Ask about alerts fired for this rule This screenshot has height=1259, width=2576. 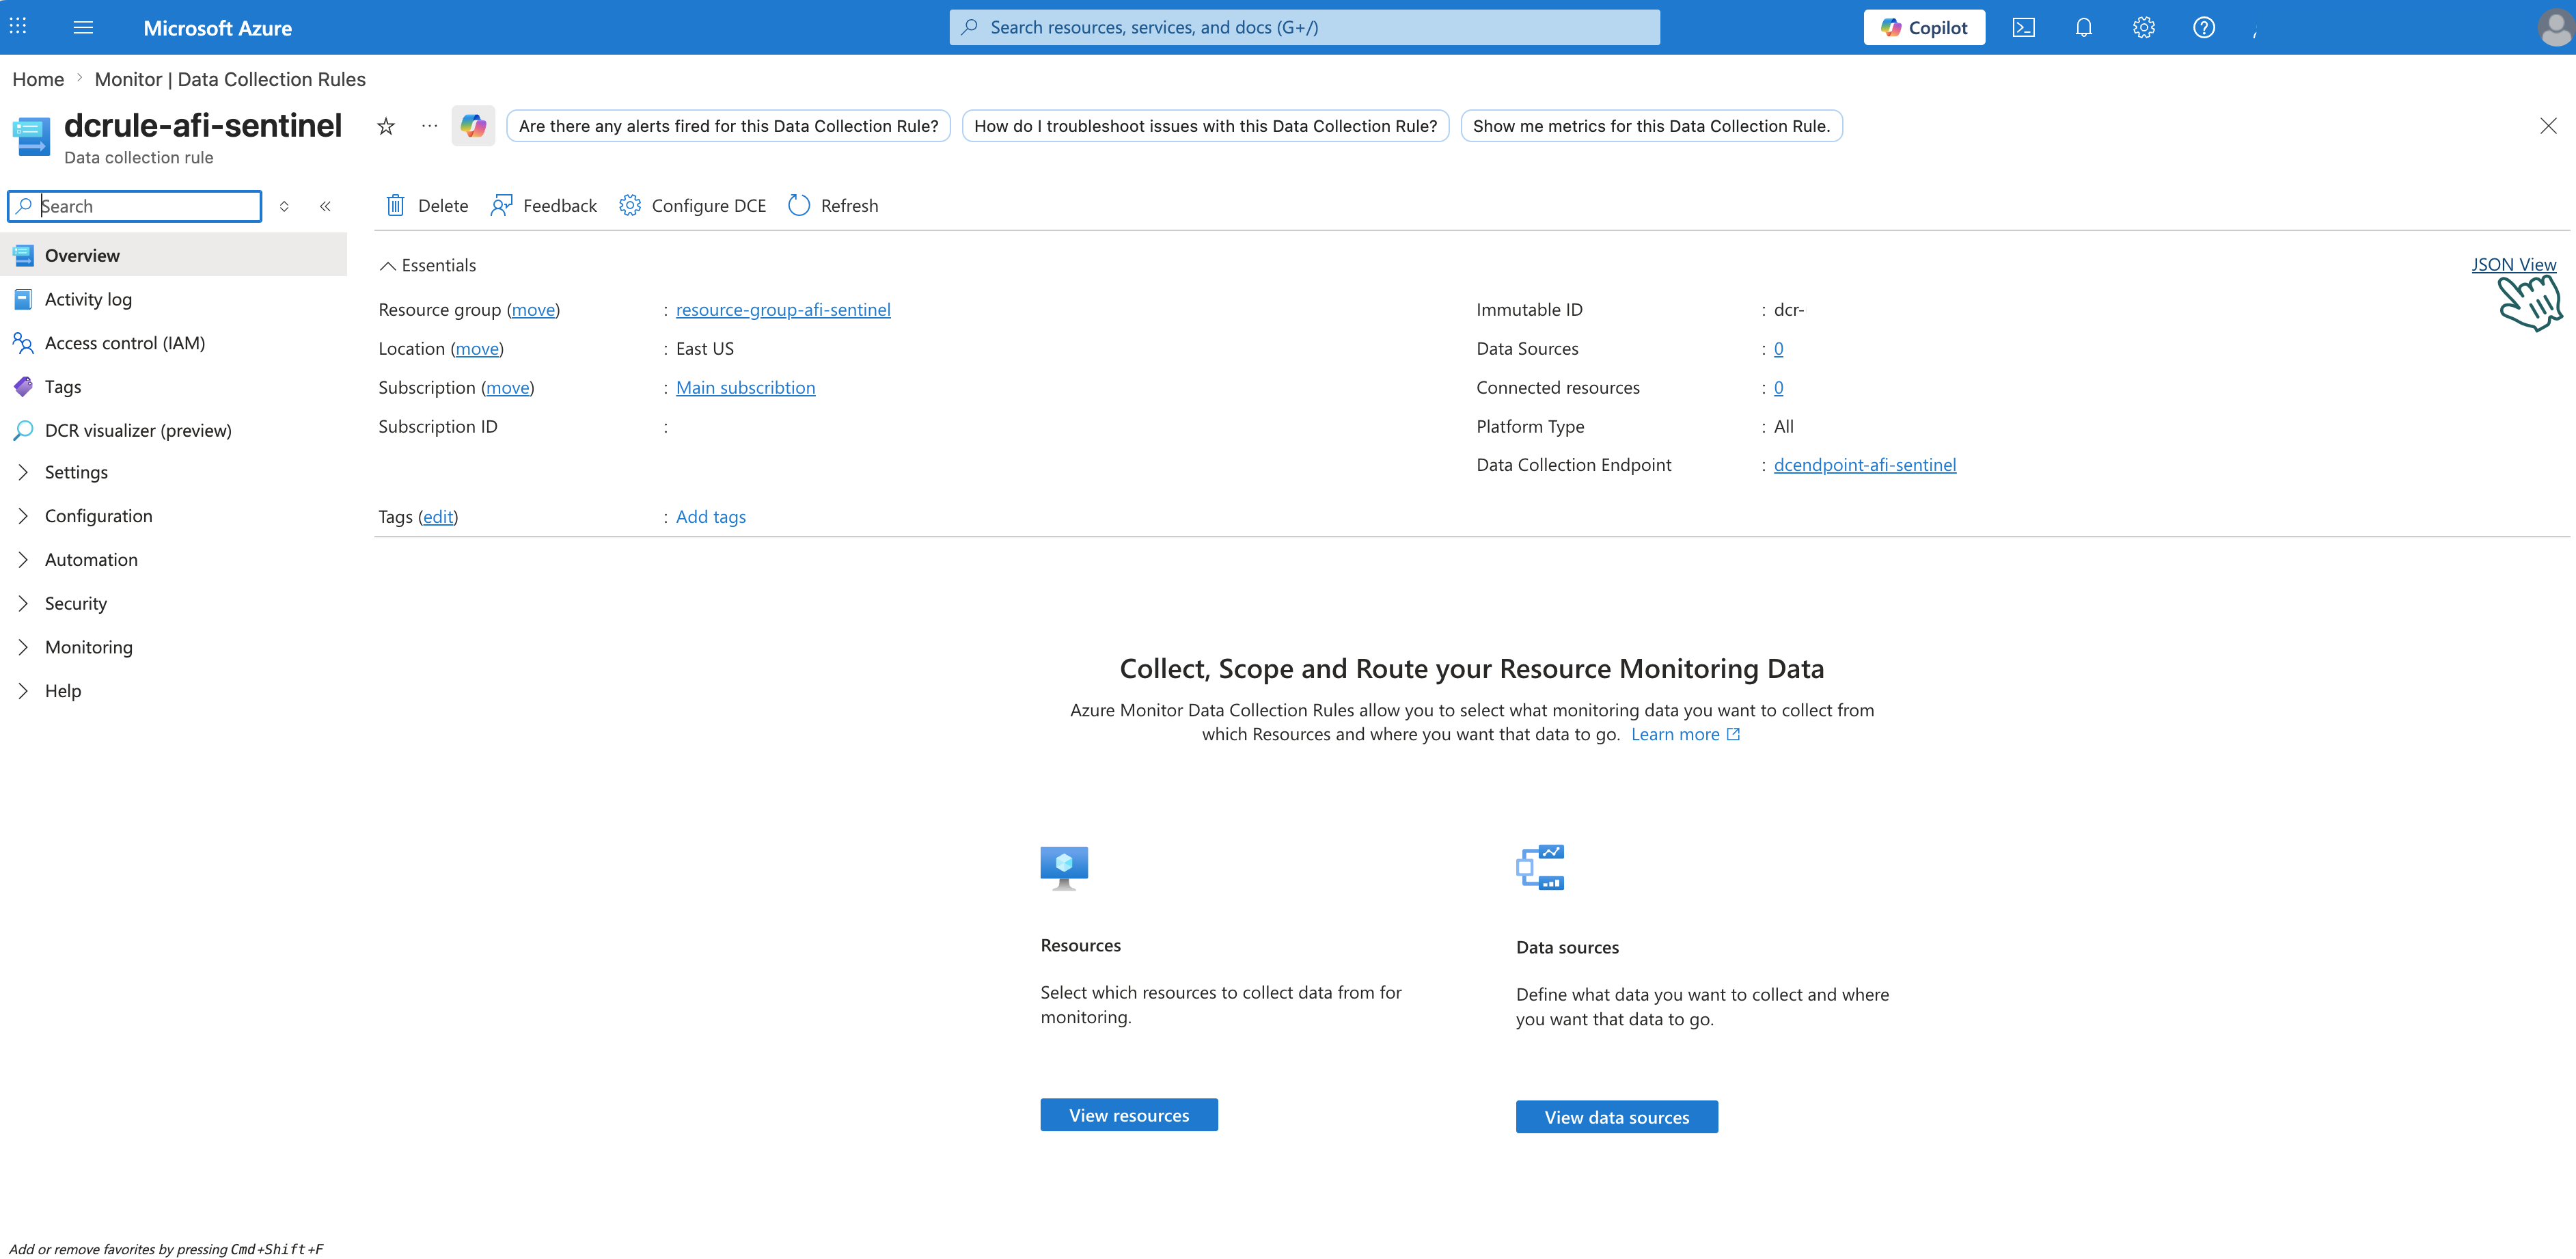(728, 126)
